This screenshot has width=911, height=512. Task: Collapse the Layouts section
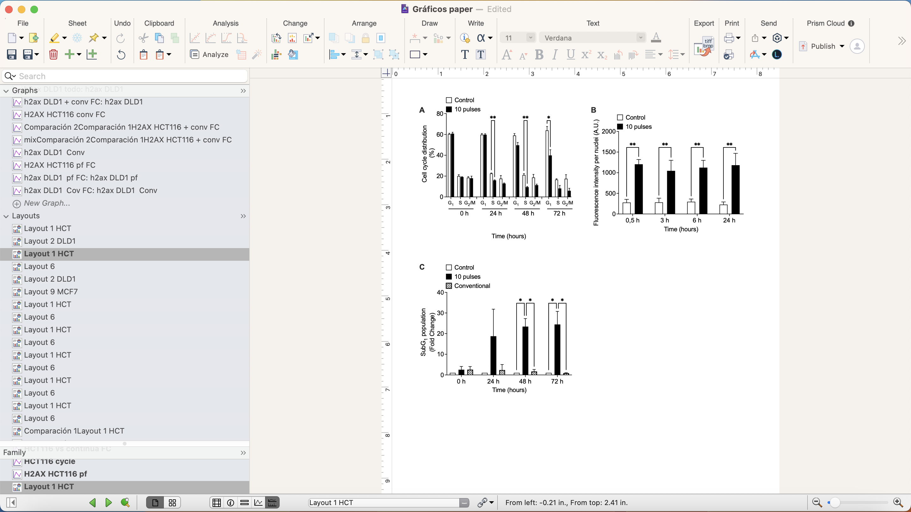click(6, 216)
